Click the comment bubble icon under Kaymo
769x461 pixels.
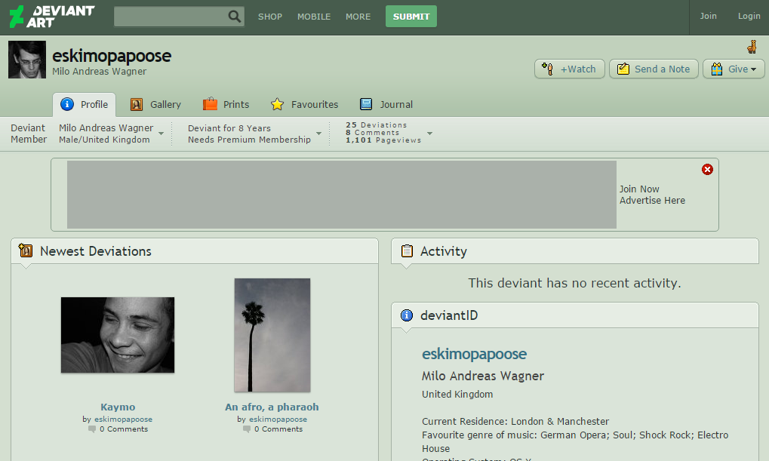92,429
